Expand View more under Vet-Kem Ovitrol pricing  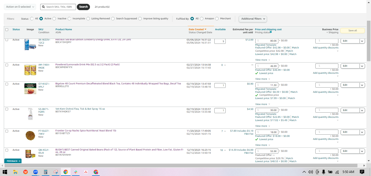263,126
